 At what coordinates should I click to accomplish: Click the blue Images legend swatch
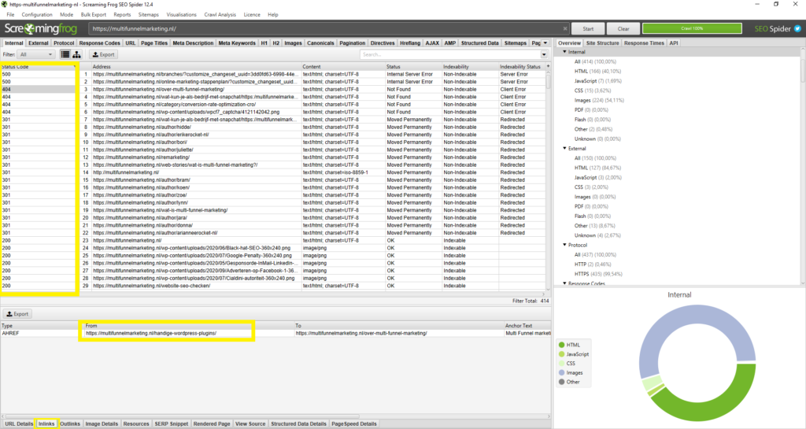[x=561, y=373]
